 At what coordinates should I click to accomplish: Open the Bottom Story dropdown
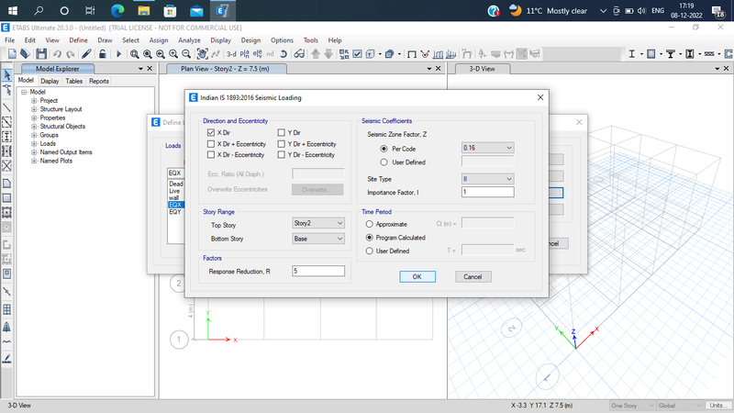[x=317, y=239]
